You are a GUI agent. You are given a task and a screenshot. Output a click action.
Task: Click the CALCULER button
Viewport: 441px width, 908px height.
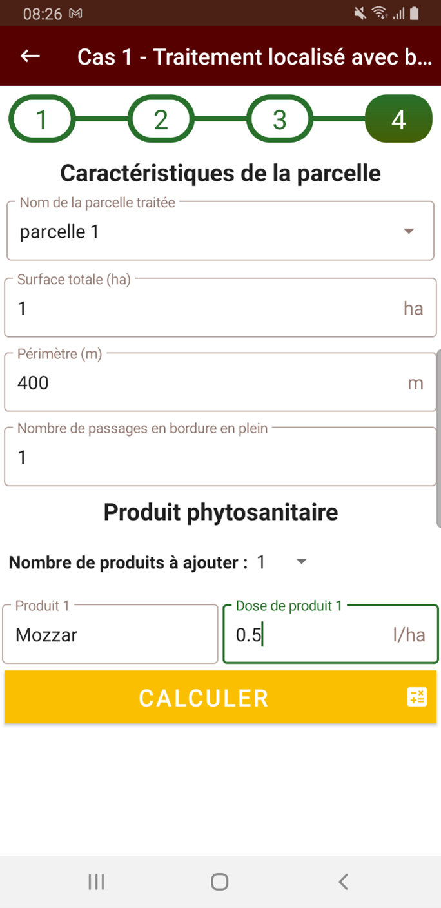(x=220, y=697)
